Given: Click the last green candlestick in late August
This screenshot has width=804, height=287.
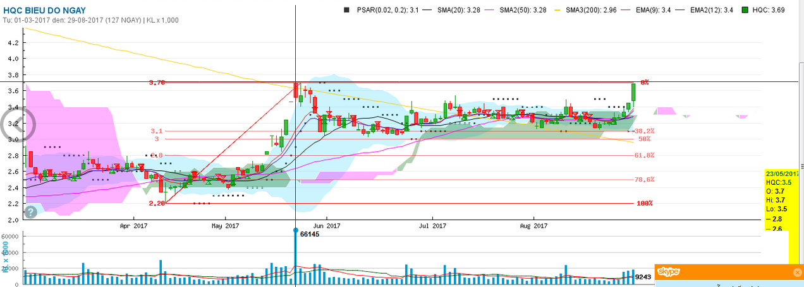Looking at the screenshot, I should [x=633, y=93].
